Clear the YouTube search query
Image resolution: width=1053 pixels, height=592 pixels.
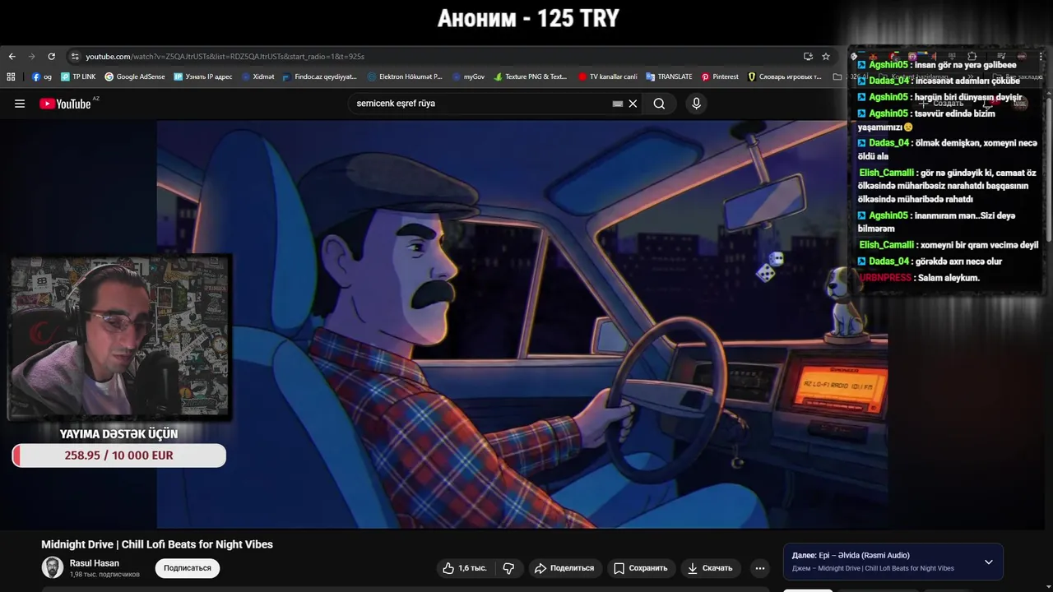click(x=633, y=104)
